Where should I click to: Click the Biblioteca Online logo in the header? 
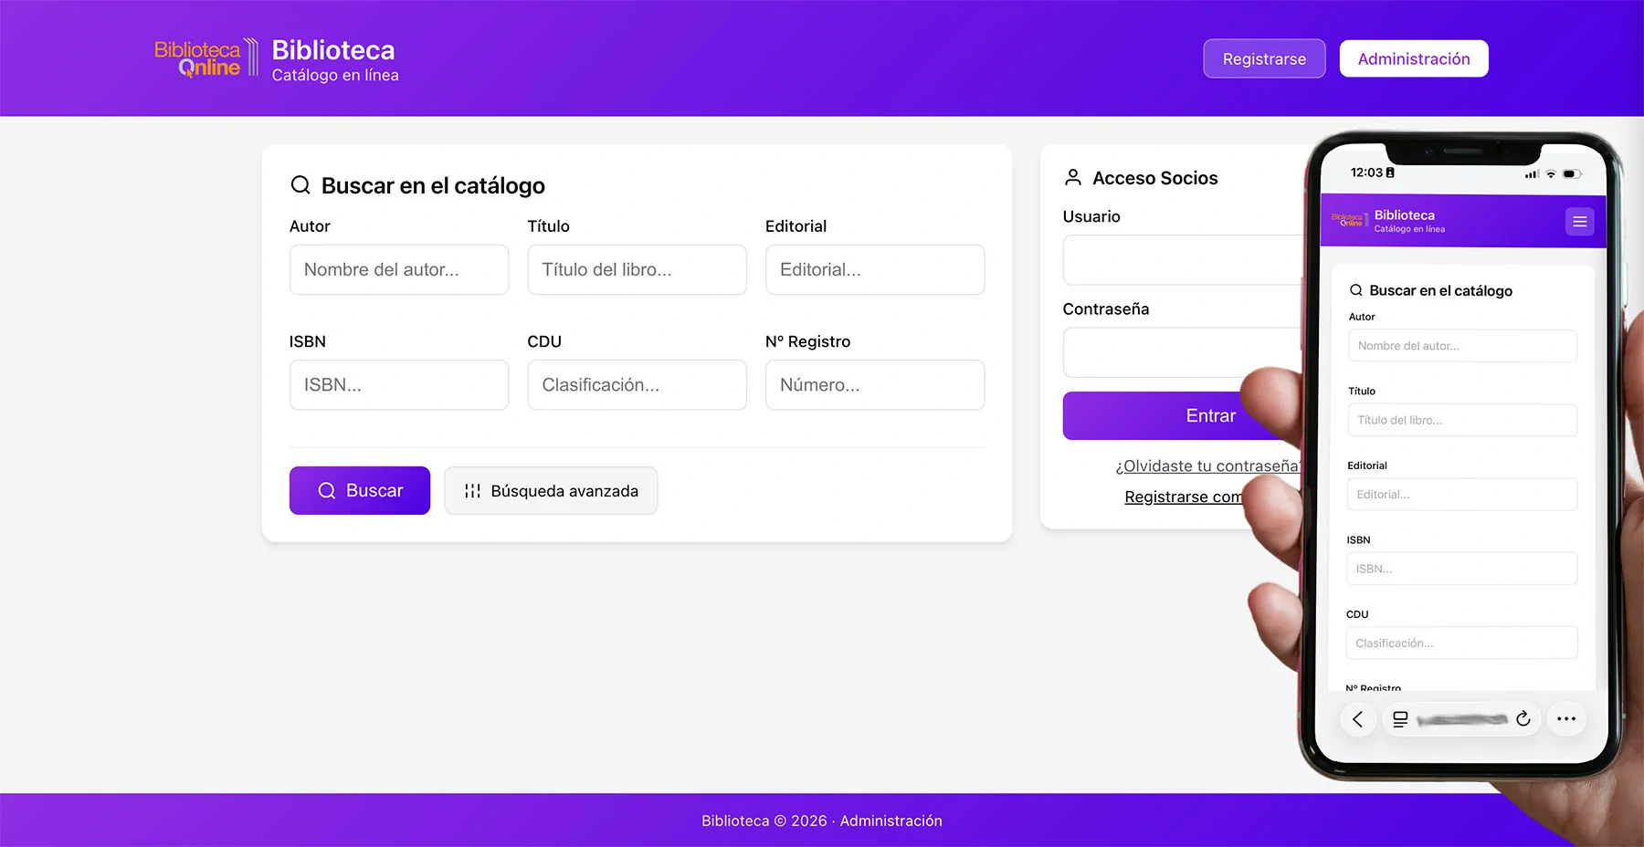[205, 58]
